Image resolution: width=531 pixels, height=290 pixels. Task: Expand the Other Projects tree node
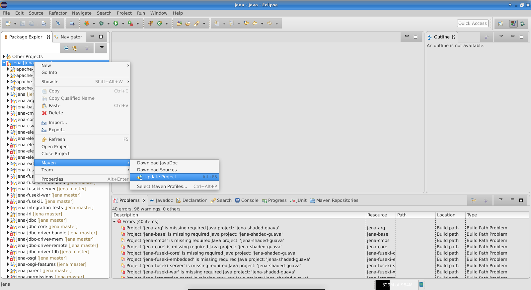(4, 57)
